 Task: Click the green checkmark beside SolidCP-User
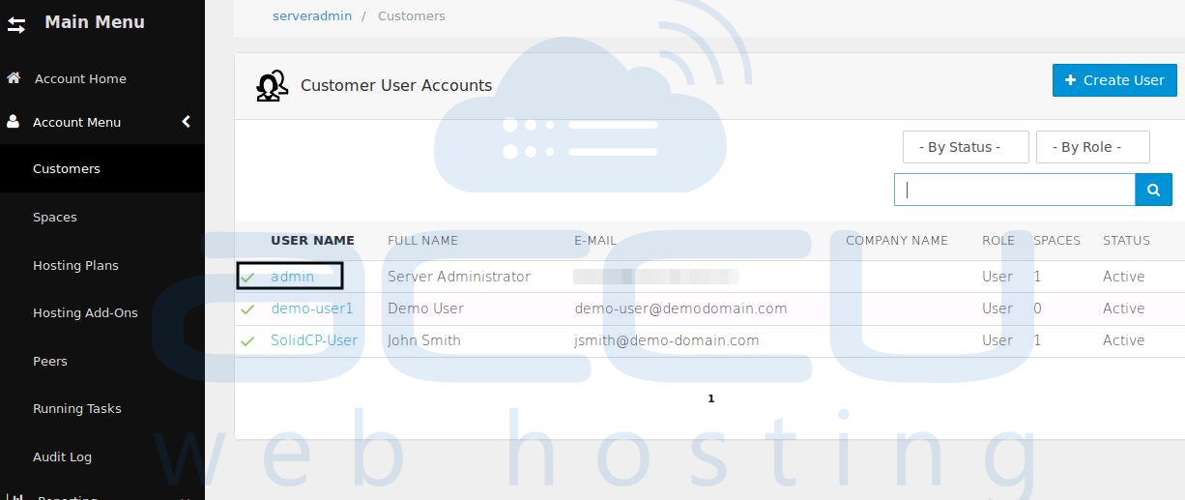click(x=248, y=341)
